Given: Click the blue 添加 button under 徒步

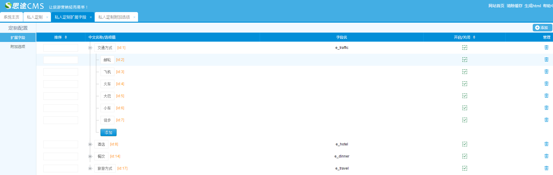Looking at the screenshot, I should (108, 132).
